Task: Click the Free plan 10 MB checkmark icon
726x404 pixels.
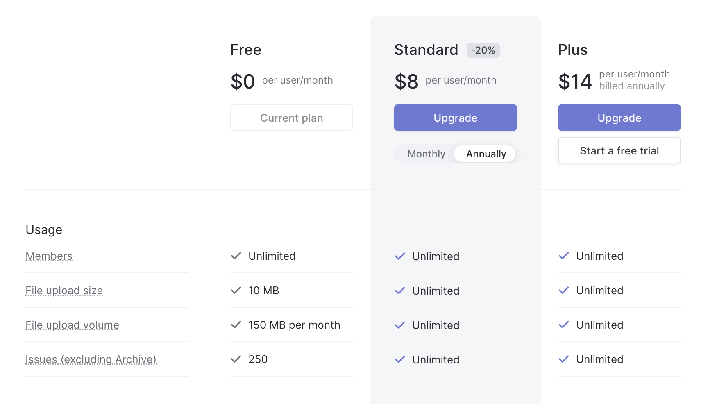Action: point(236,291)
